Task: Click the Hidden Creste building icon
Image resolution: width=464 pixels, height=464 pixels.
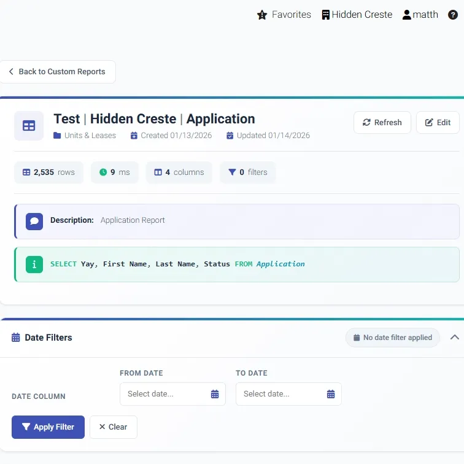Action: pyautogui.click(x=325, y=15)
